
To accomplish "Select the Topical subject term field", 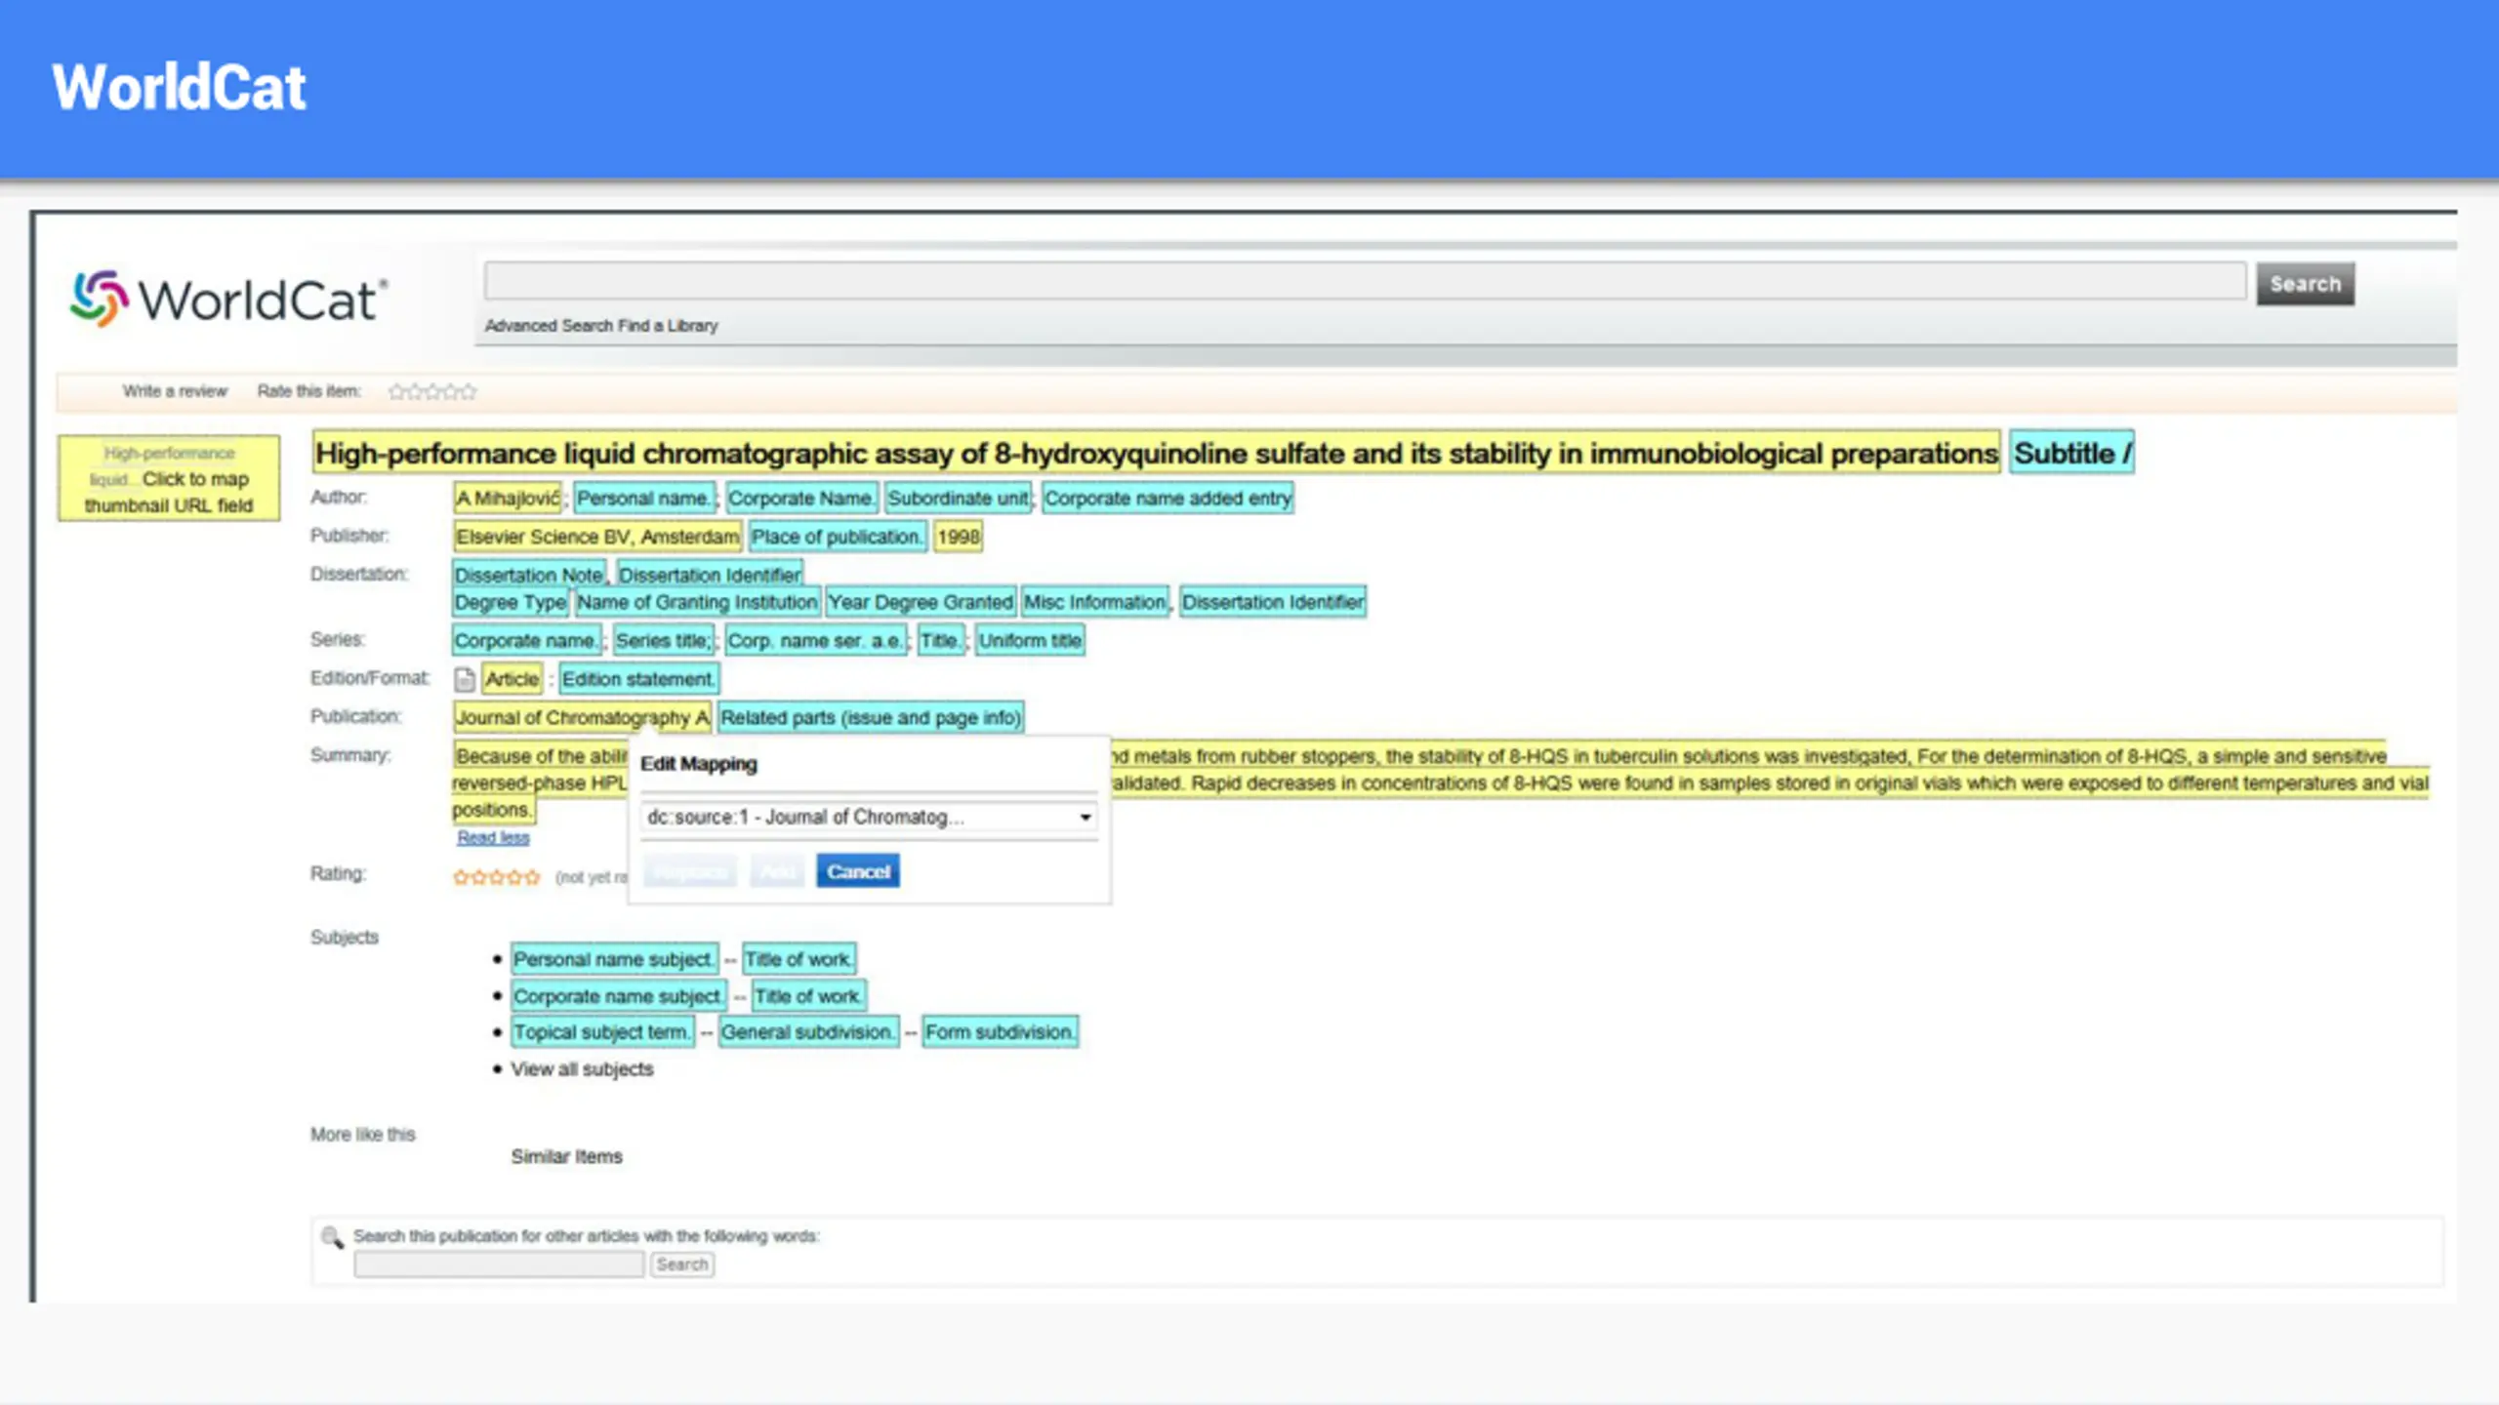I will coord(602,1032).
